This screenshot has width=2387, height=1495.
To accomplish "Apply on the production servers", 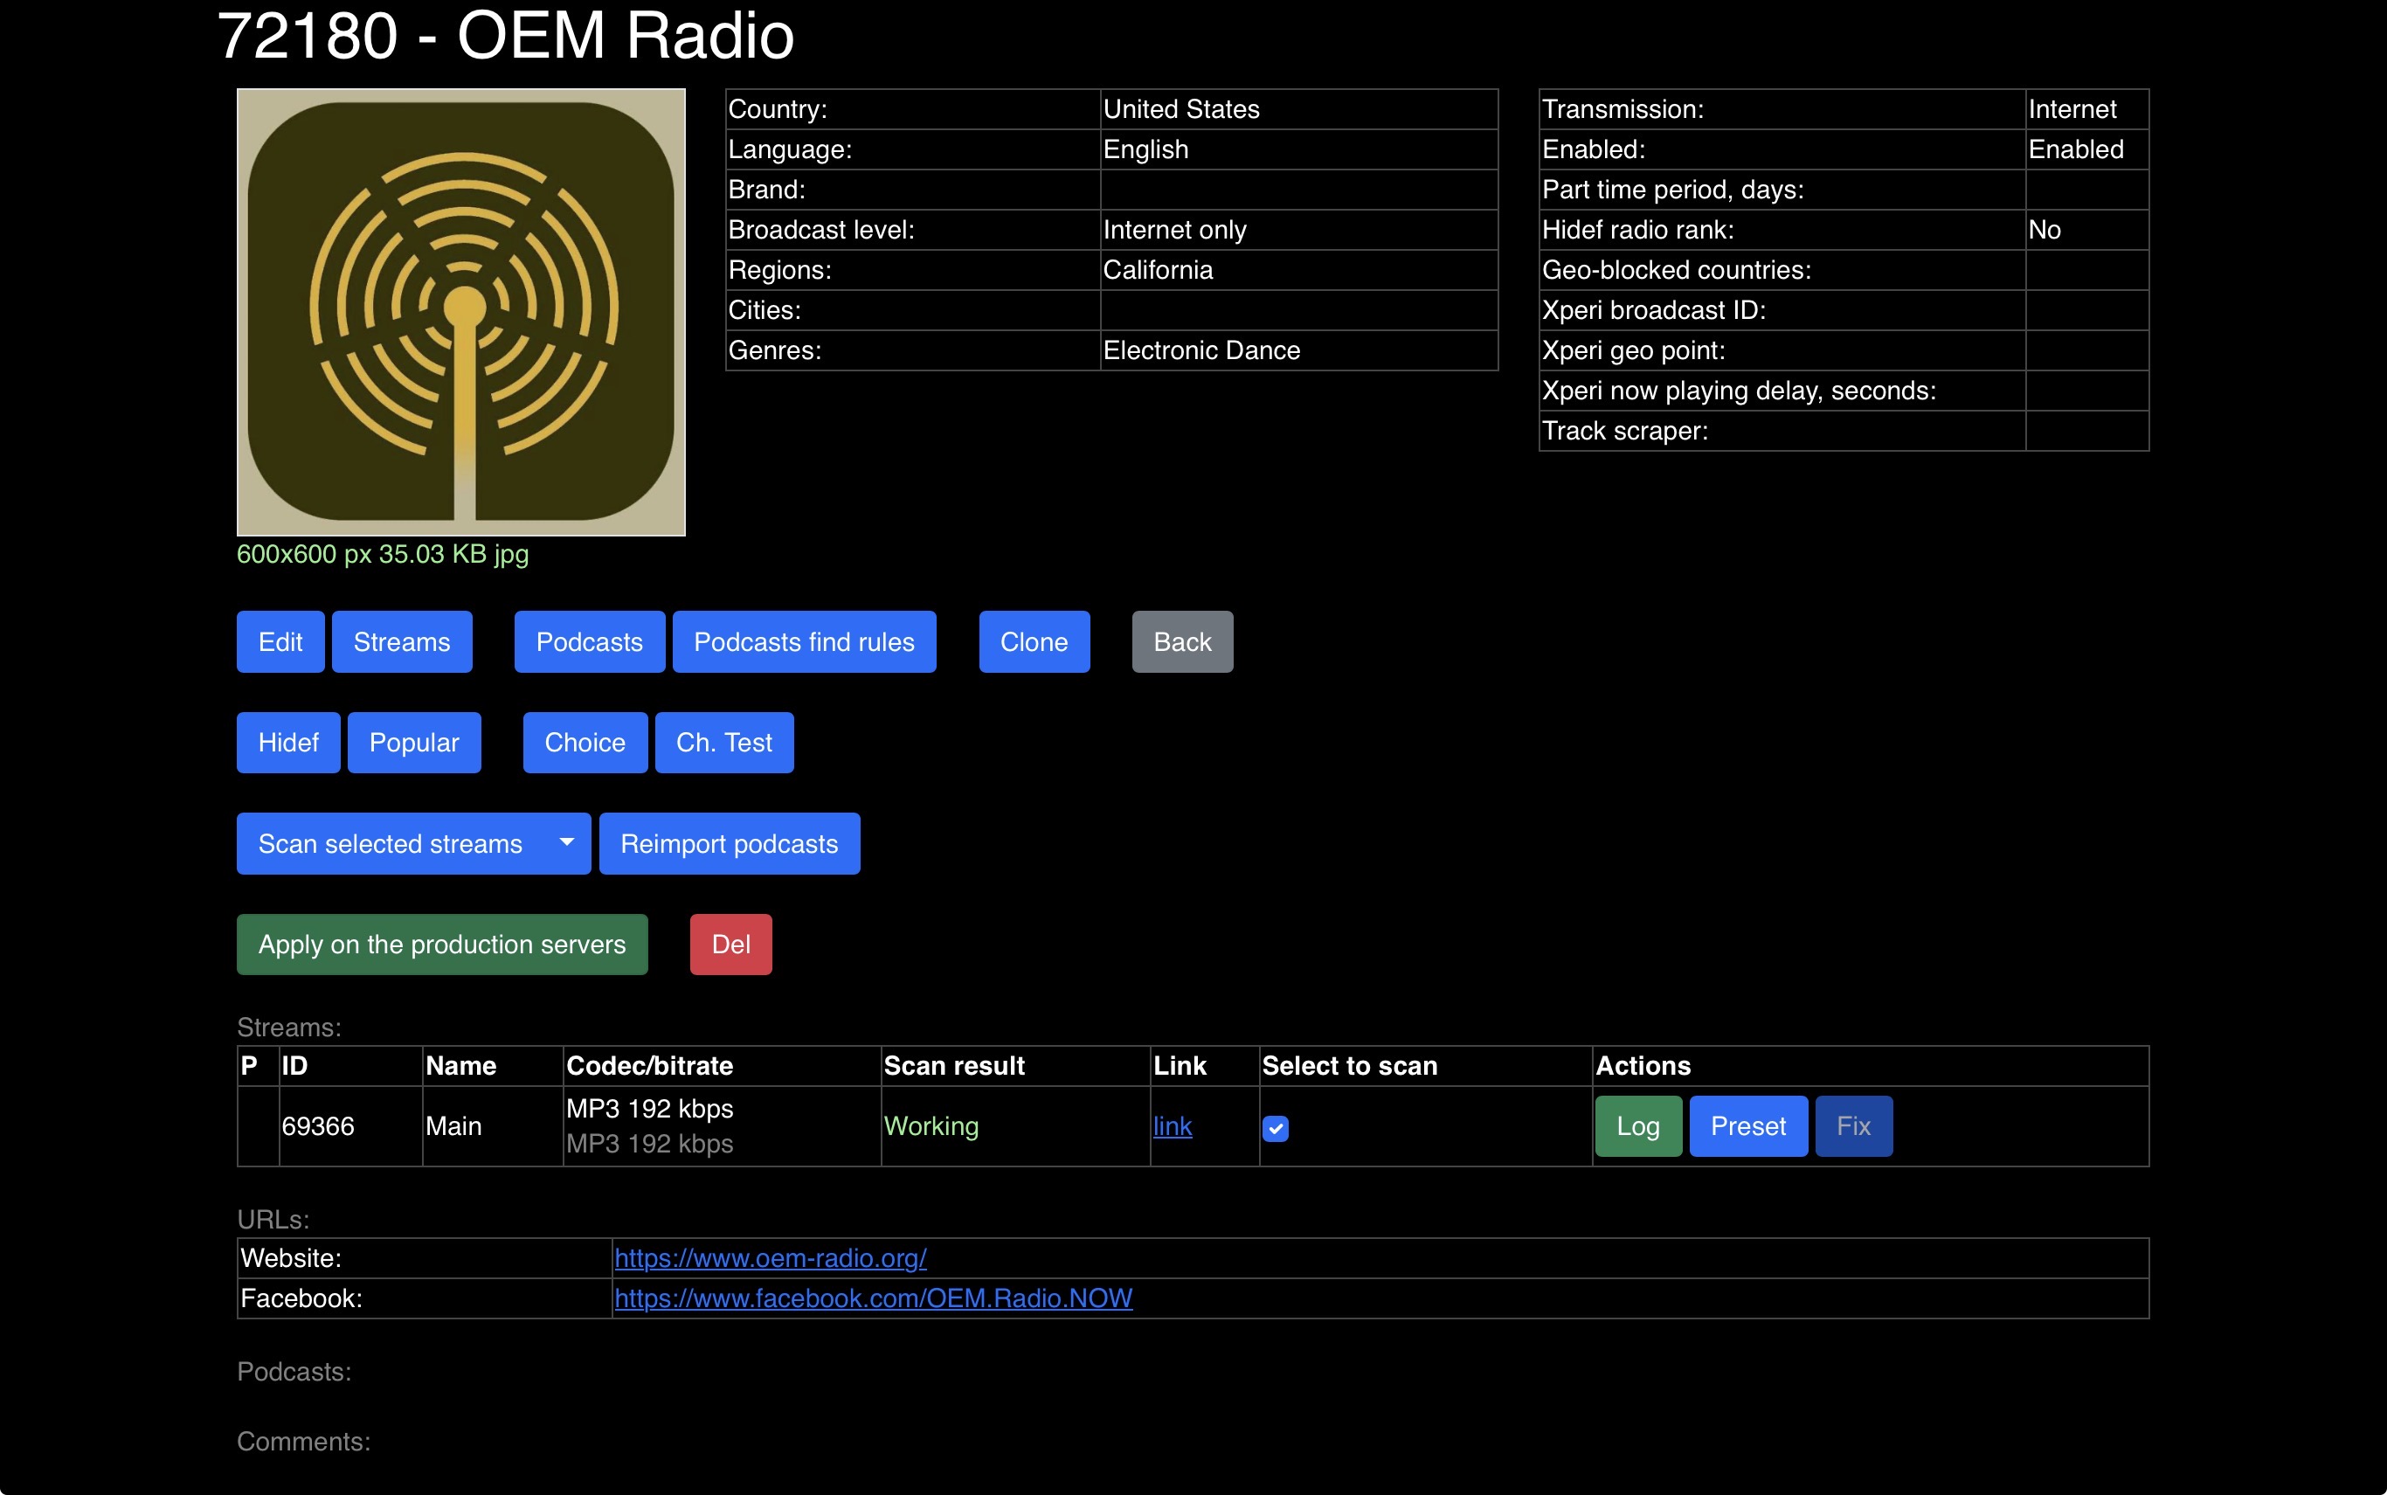I will (442, 945).
